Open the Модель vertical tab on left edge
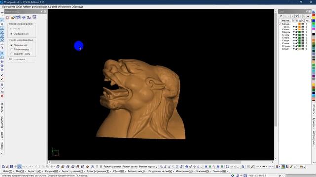This screenshot has height=177, width=316. point(2,108)
